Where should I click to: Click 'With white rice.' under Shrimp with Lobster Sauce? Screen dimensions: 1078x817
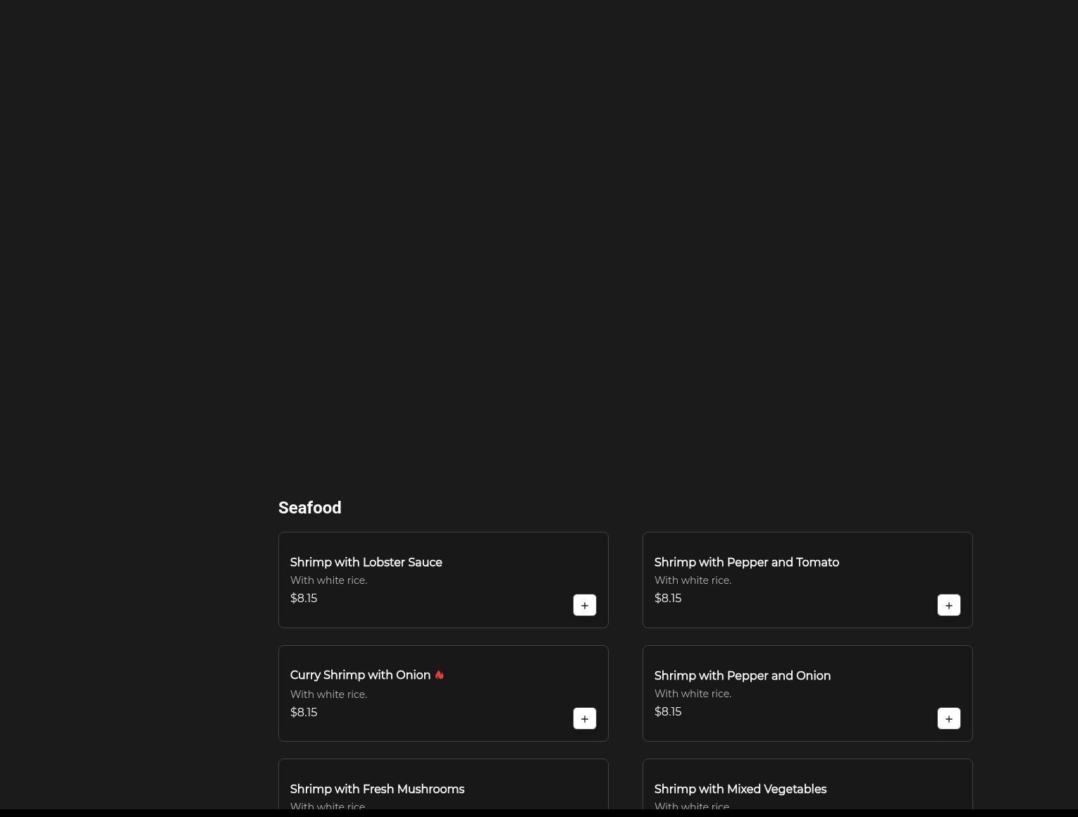328,580
